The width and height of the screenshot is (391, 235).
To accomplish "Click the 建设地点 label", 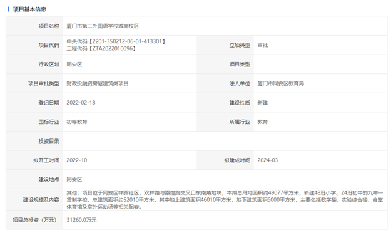I will [x=49, y=180].
